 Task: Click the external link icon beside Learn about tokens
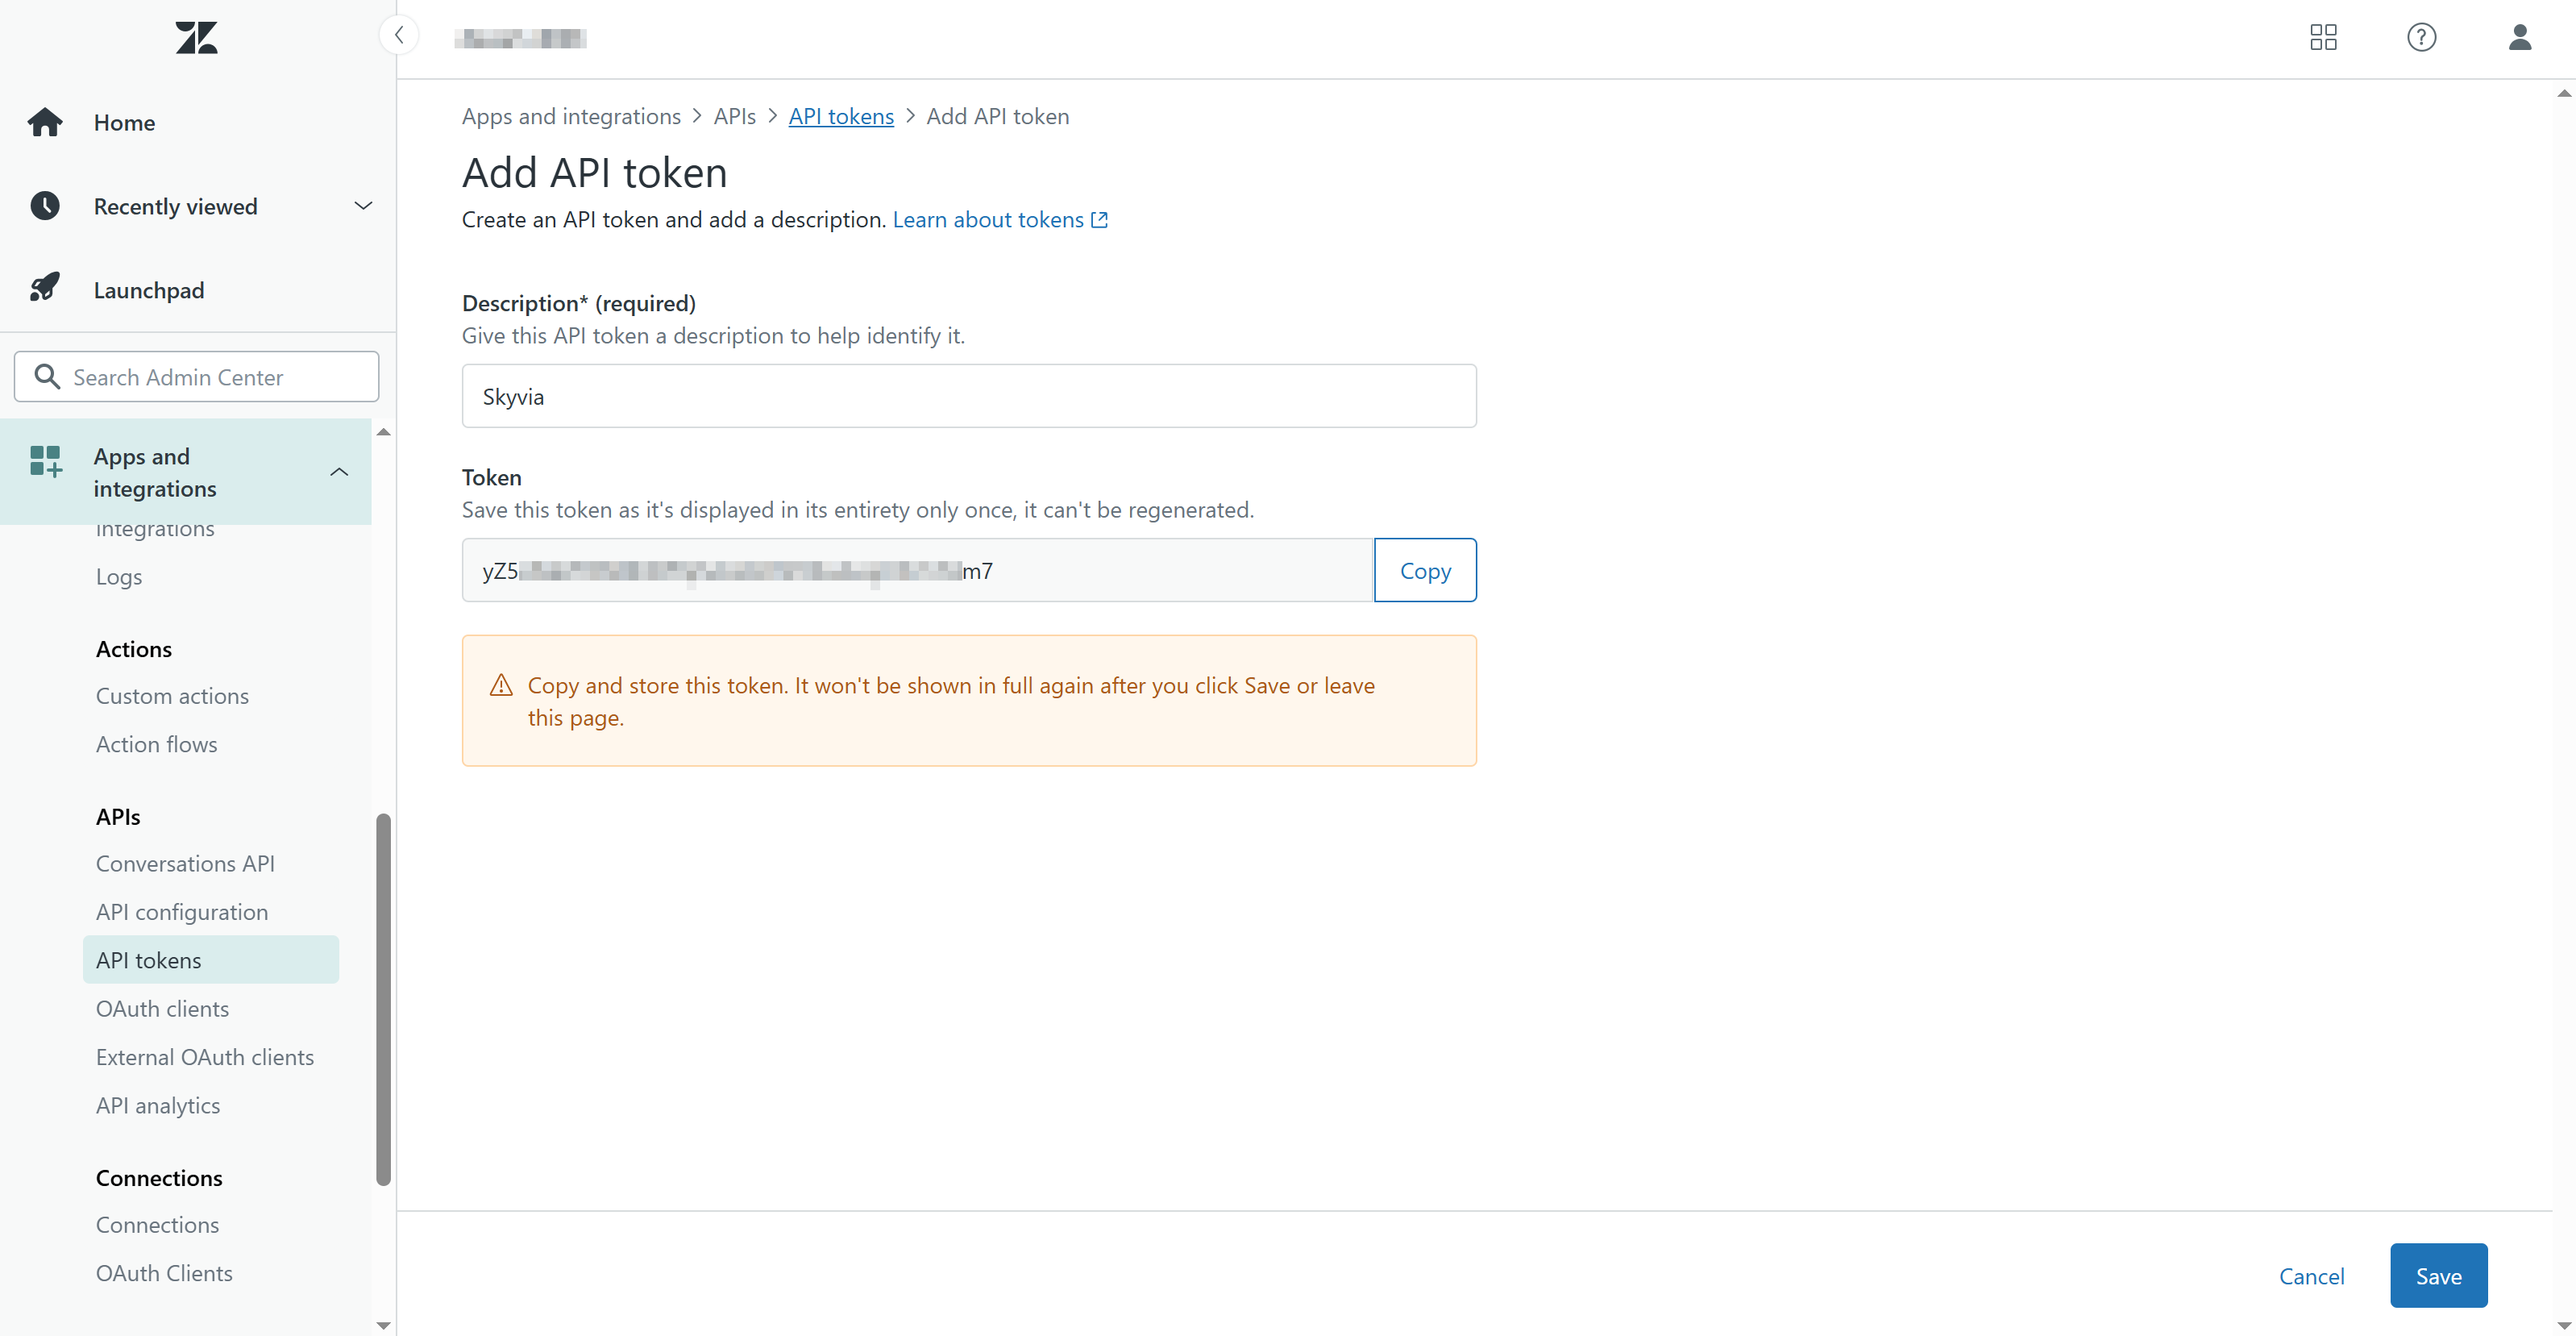(x=1099, y=220)
